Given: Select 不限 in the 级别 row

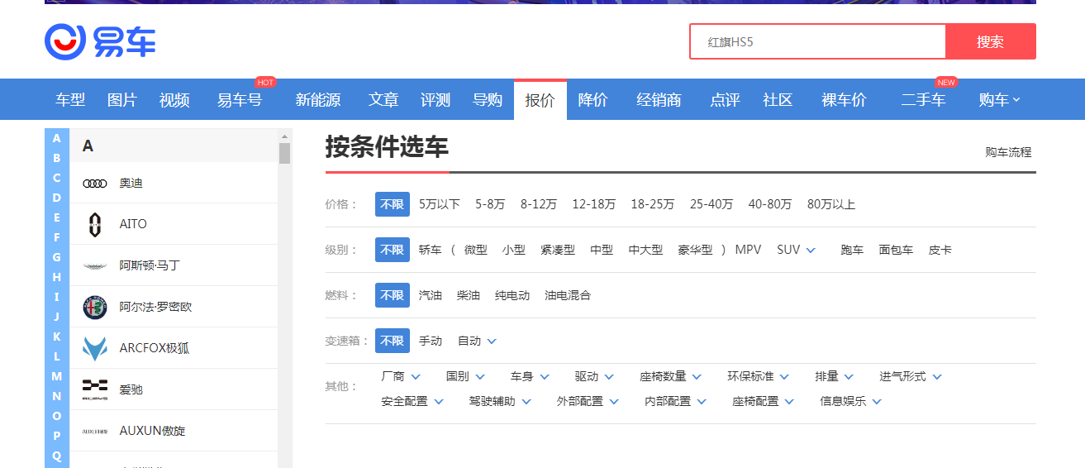Looking at the screenshot, I should click(393, 250).
